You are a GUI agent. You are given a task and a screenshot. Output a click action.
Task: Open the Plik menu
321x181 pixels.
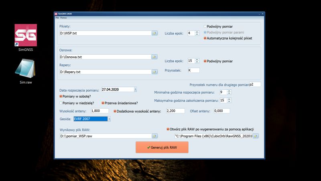[57, 18]
